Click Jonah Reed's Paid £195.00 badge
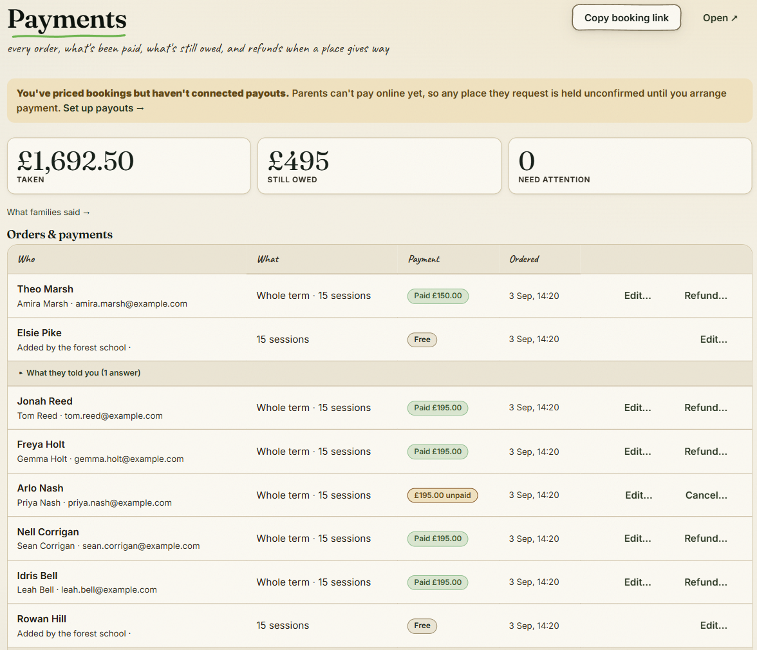The height and width of the screenshot is (650, 757). [x=438, y=408]
